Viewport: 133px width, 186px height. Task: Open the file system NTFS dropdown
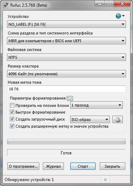pyautogui.click(x=66, y=57)
